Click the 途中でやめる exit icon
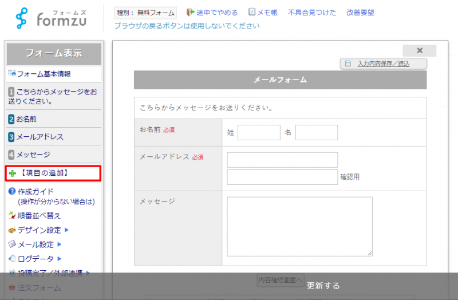Screen dimensions: 458x300 [x=191, y=12]
